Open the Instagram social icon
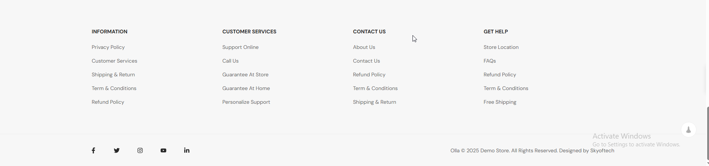Viewport: 709px width, 166px height. click(140, 150)
